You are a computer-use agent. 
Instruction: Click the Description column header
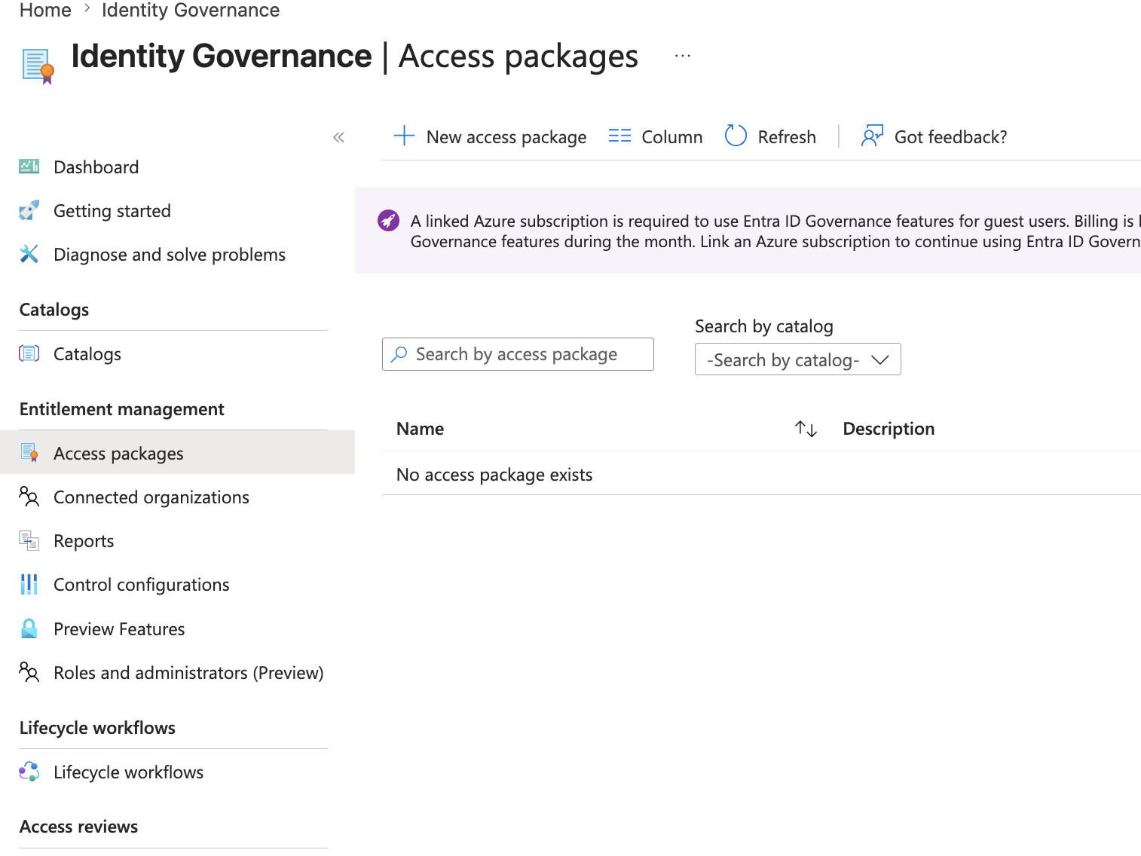coord(889,429)
